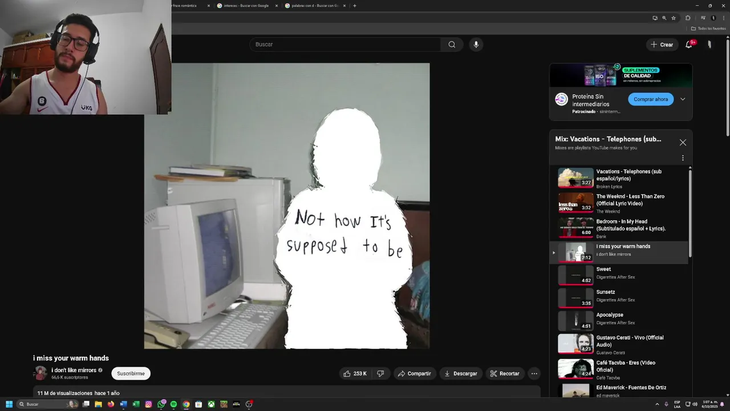Image resolution: width=730 pixels, height=411 pixels.
Task: Open 'i don't like mirrors' channel name
Action: click(x=74, y=370)
